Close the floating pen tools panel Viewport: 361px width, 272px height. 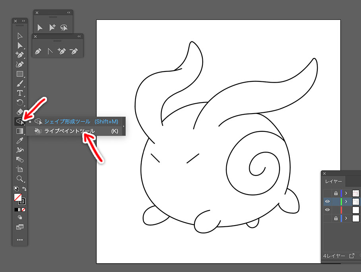coord(35,37)
